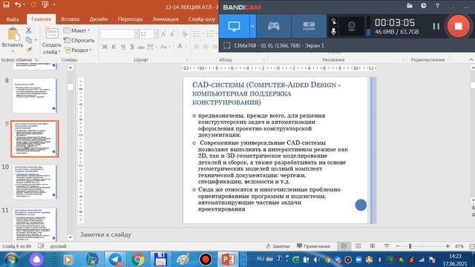Increase the font size

click(163, 34)
